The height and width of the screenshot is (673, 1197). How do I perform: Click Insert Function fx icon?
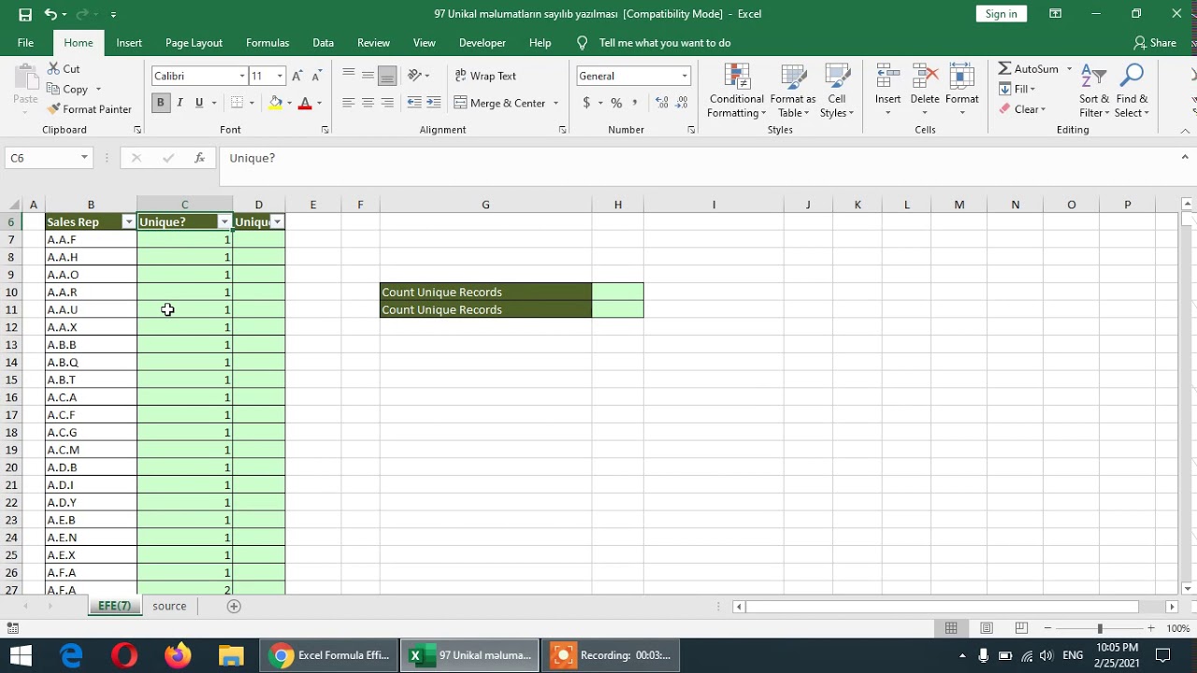pyautogui.click(x=199, y=158)
